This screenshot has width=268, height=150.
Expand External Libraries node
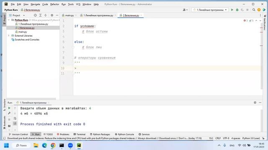tap(9, 36)
